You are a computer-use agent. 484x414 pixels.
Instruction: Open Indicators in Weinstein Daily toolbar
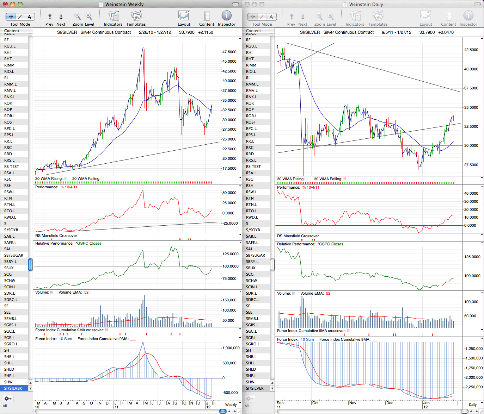(x=355, y=16)
